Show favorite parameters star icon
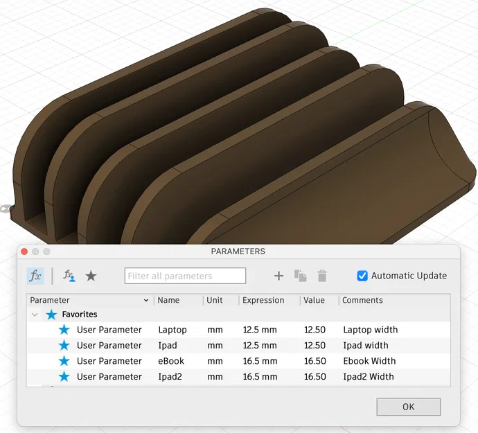478x433 pixels. [x=91, y=276]
